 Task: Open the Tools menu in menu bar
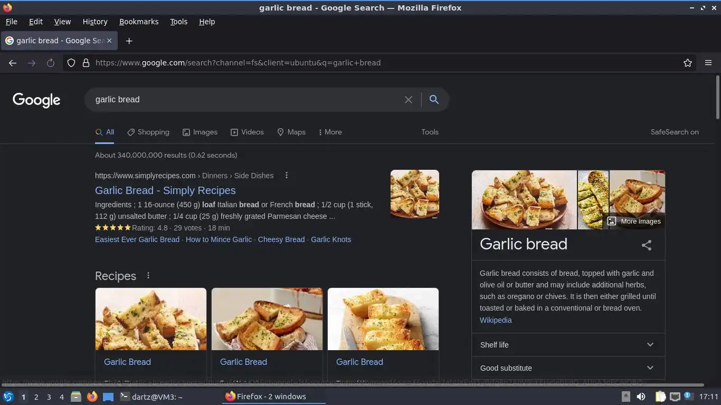178,22
